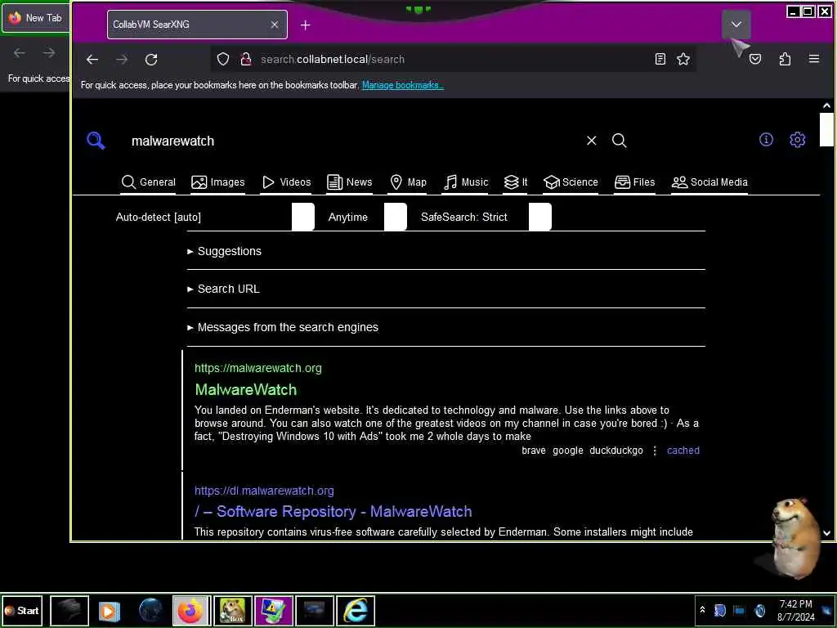The height and width of the screenshot is (628, 837).
Task: Go back using Firefox back arrow
Action: pyautogui.click(x=92, y=59)
